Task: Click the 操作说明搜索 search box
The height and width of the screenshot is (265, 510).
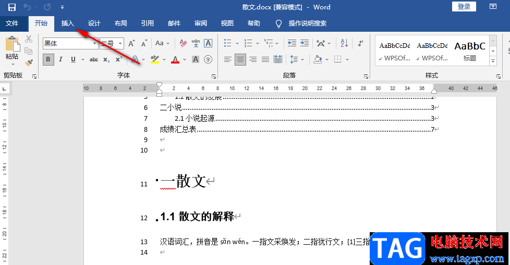Action: [307, 23]
